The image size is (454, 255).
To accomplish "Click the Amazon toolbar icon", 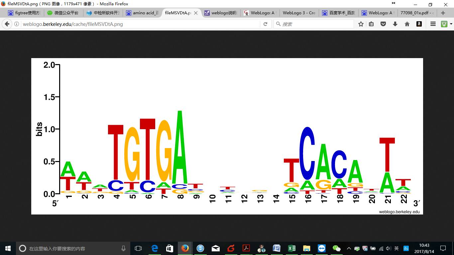I will point(419,24).
